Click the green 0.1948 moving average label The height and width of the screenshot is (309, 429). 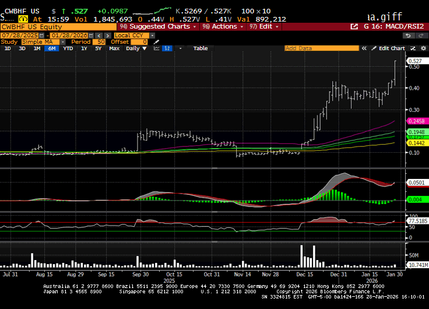(417, 132)
